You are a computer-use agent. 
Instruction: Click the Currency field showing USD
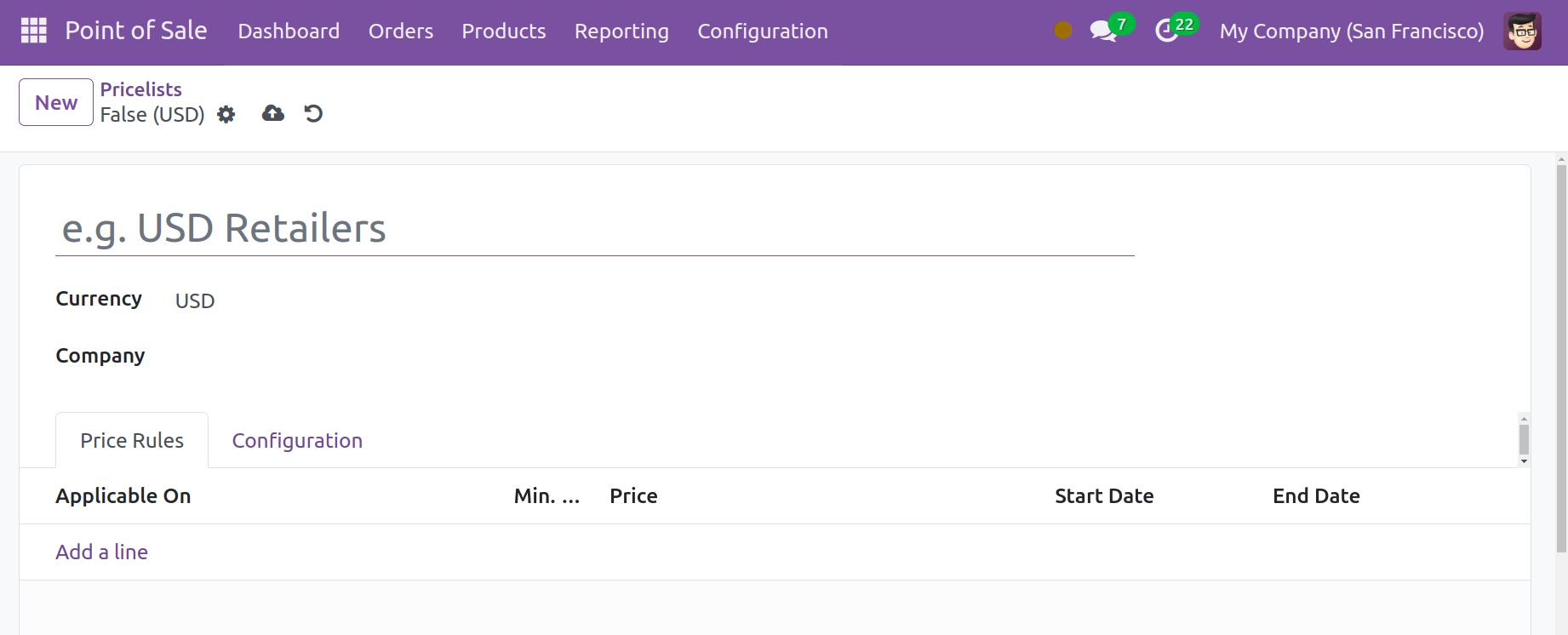[x=195, y=300]
